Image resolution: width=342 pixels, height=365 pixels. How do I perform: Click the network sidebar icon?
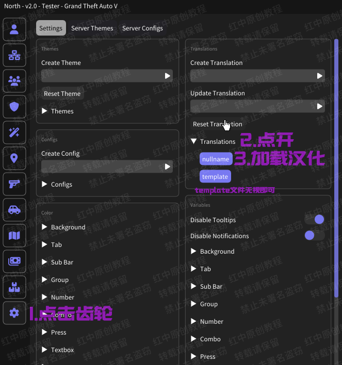[14, 55]
